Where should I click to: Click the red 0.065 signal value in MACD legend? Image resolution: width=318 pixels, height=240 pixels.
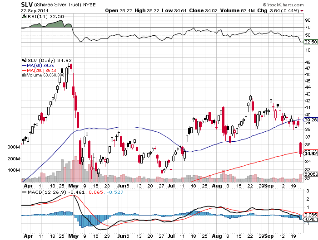click(x=95, y=192)
